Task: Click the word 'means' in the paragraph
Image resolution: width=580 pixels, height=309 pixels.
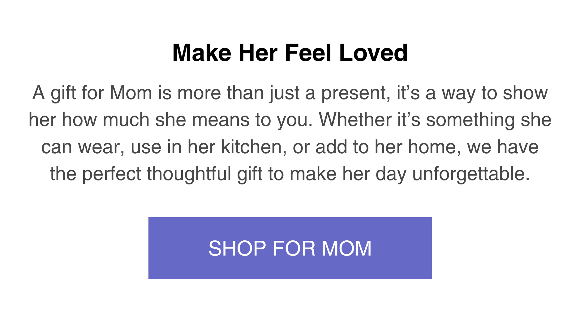Action: [221, 120]
